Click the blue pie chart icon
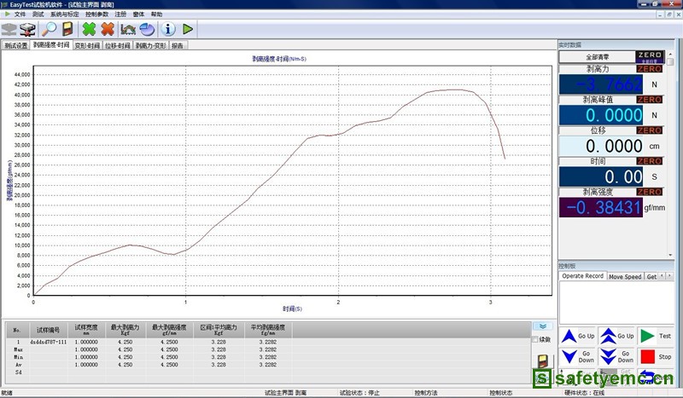Viewport: 683px width, 398px height. pyautogui.click(x=147, y=29)
